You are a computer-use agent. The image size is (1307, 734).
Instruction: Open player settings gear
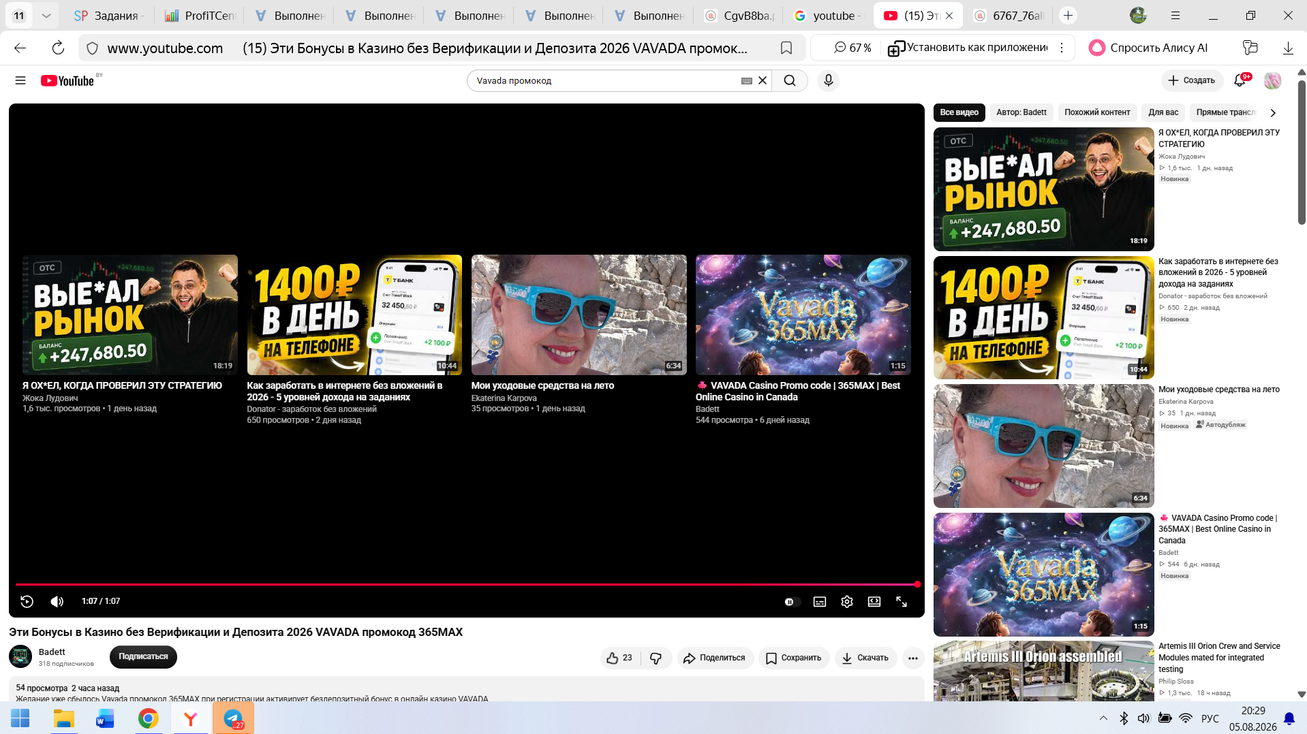pyautogui.click(x=847, y=602)
